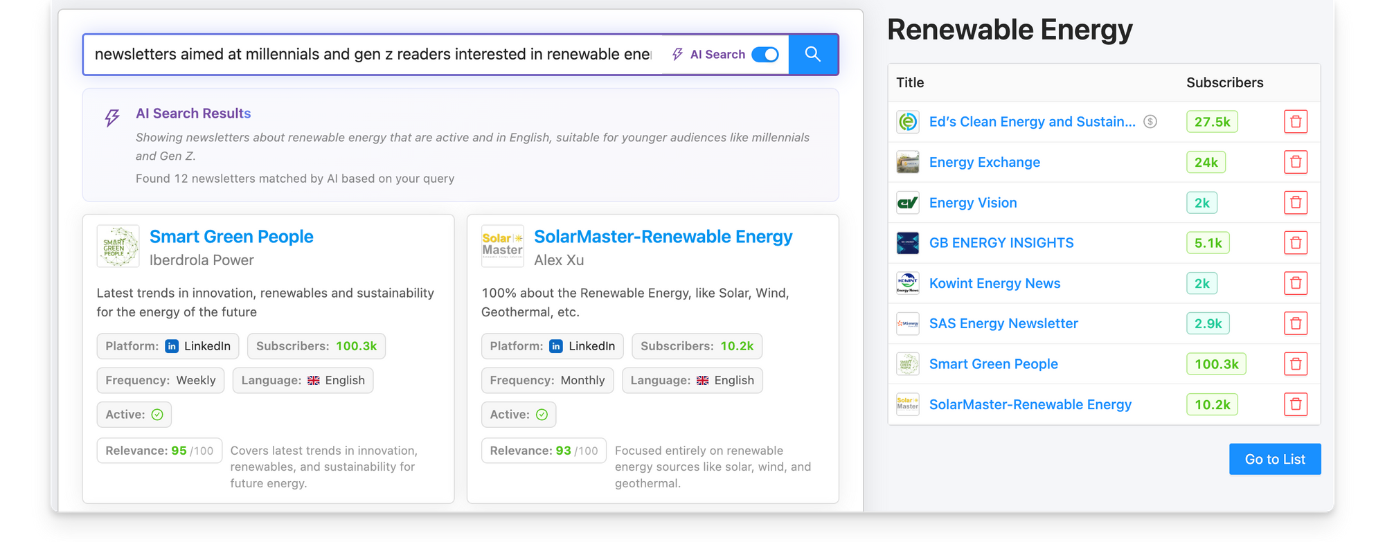
Task: Click the AI Search lightning bolt icon
Action: pyautogui.click(x=678, y=55)
